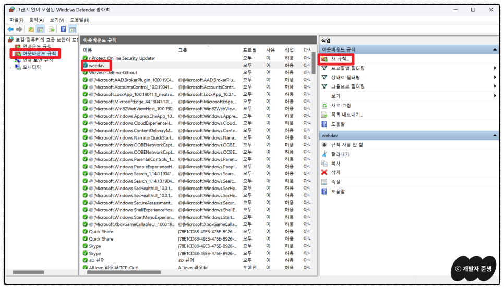Click the Up one level folder toolbar icon
This screenshot has height=289, width=504.
click(x=31, y=29)
